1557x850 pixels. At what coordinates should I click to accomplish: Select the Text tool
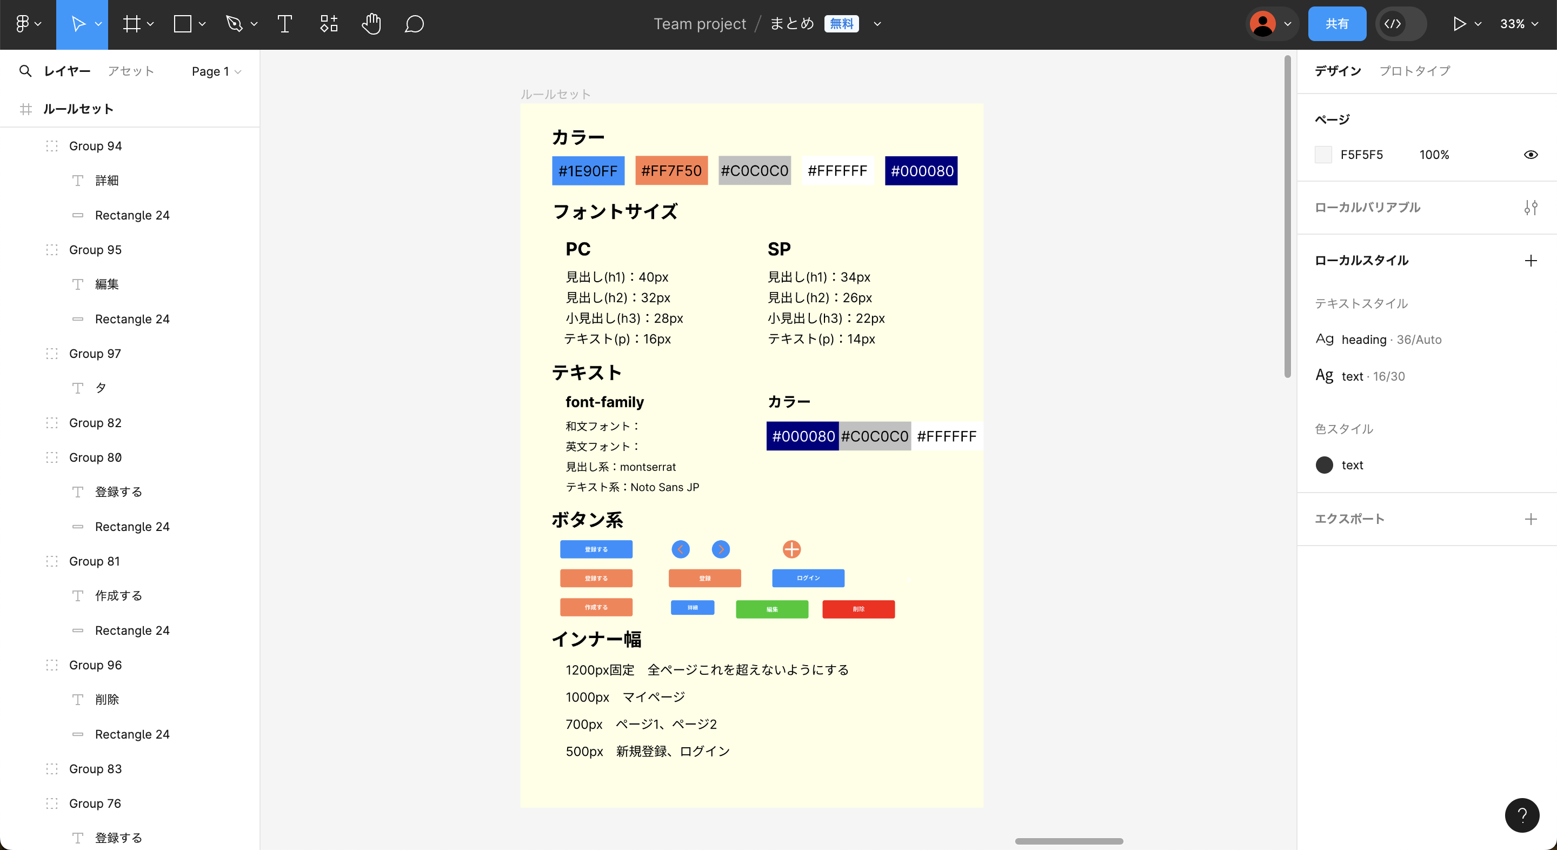click(284, 24)
